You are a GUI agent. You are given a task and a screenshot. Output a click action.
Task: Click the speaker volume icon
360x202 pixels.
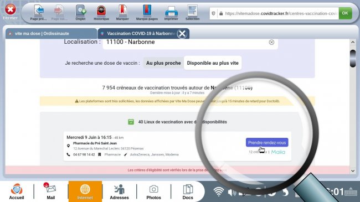click(232, 192)
